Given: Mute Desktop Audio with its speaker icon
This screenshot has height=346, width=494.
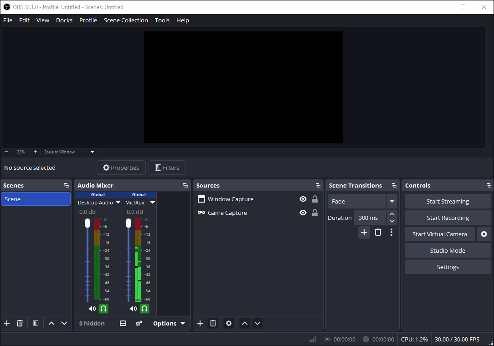Looking at the screenshot, I should (x=93, y=308).
